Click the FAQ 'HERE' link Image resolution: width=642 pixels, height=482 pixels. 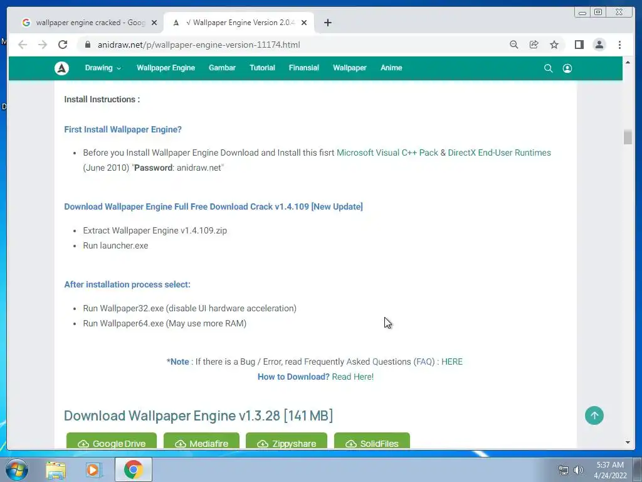[x=451, y=362]
